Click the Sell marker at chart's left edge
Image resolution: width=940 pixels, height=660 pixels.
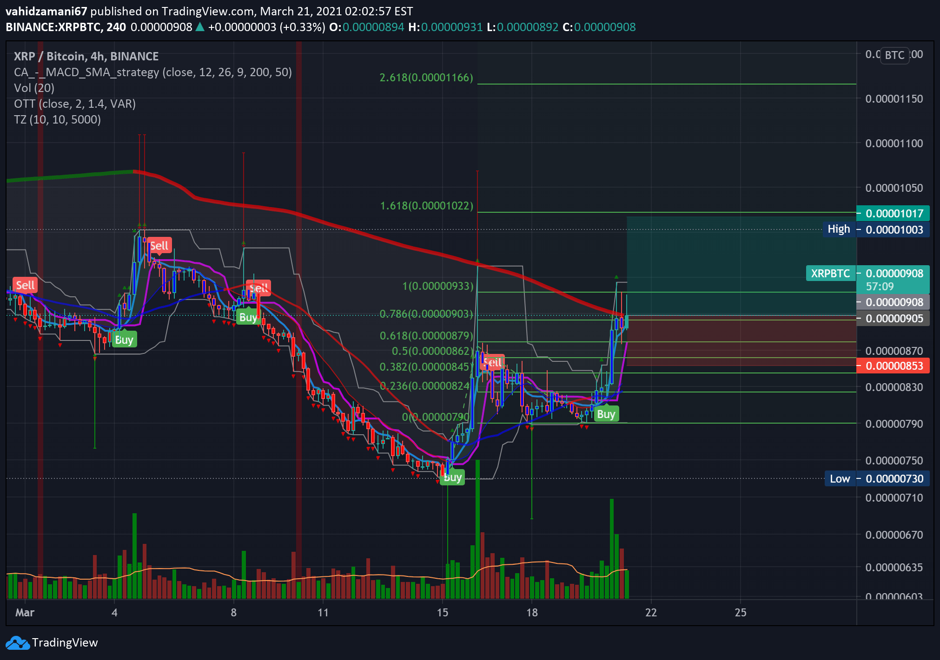pos(25,285)
